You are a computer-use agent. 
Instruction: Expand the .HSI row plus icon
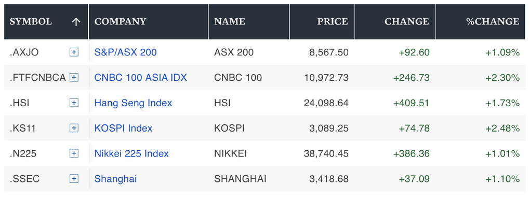[74, 103]
